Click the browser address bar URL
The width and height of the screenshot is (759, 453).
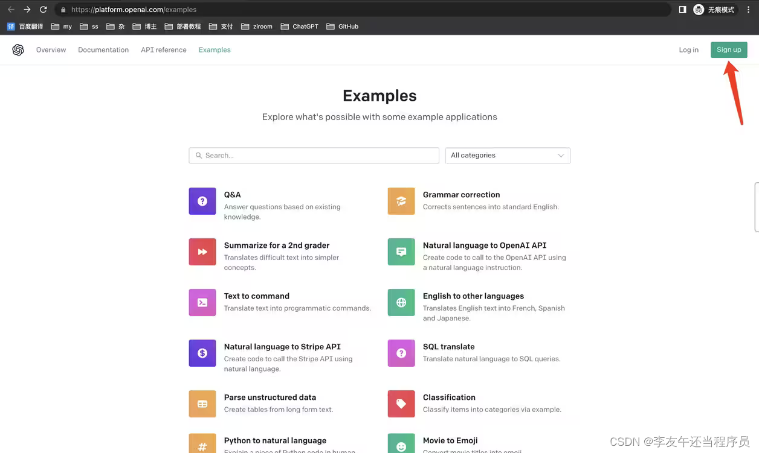coord(134,10)
